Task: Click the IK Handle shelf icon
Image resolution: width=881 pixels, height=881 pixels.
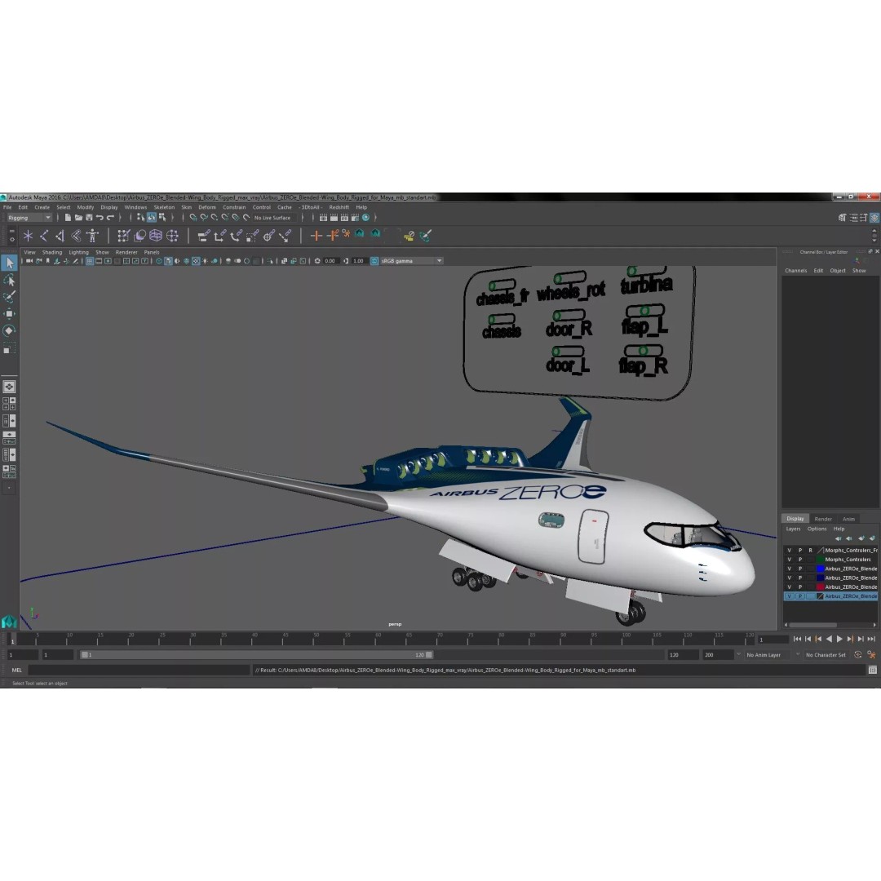Action: point(60,236)
